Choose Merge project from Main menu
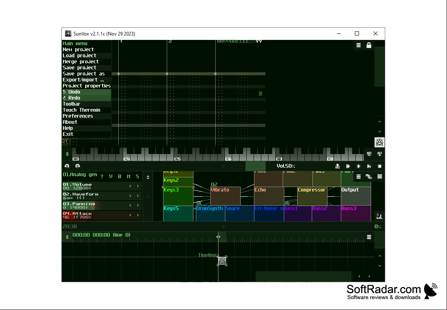Screen dimensions: 447x310 click(x=87, y=62)
